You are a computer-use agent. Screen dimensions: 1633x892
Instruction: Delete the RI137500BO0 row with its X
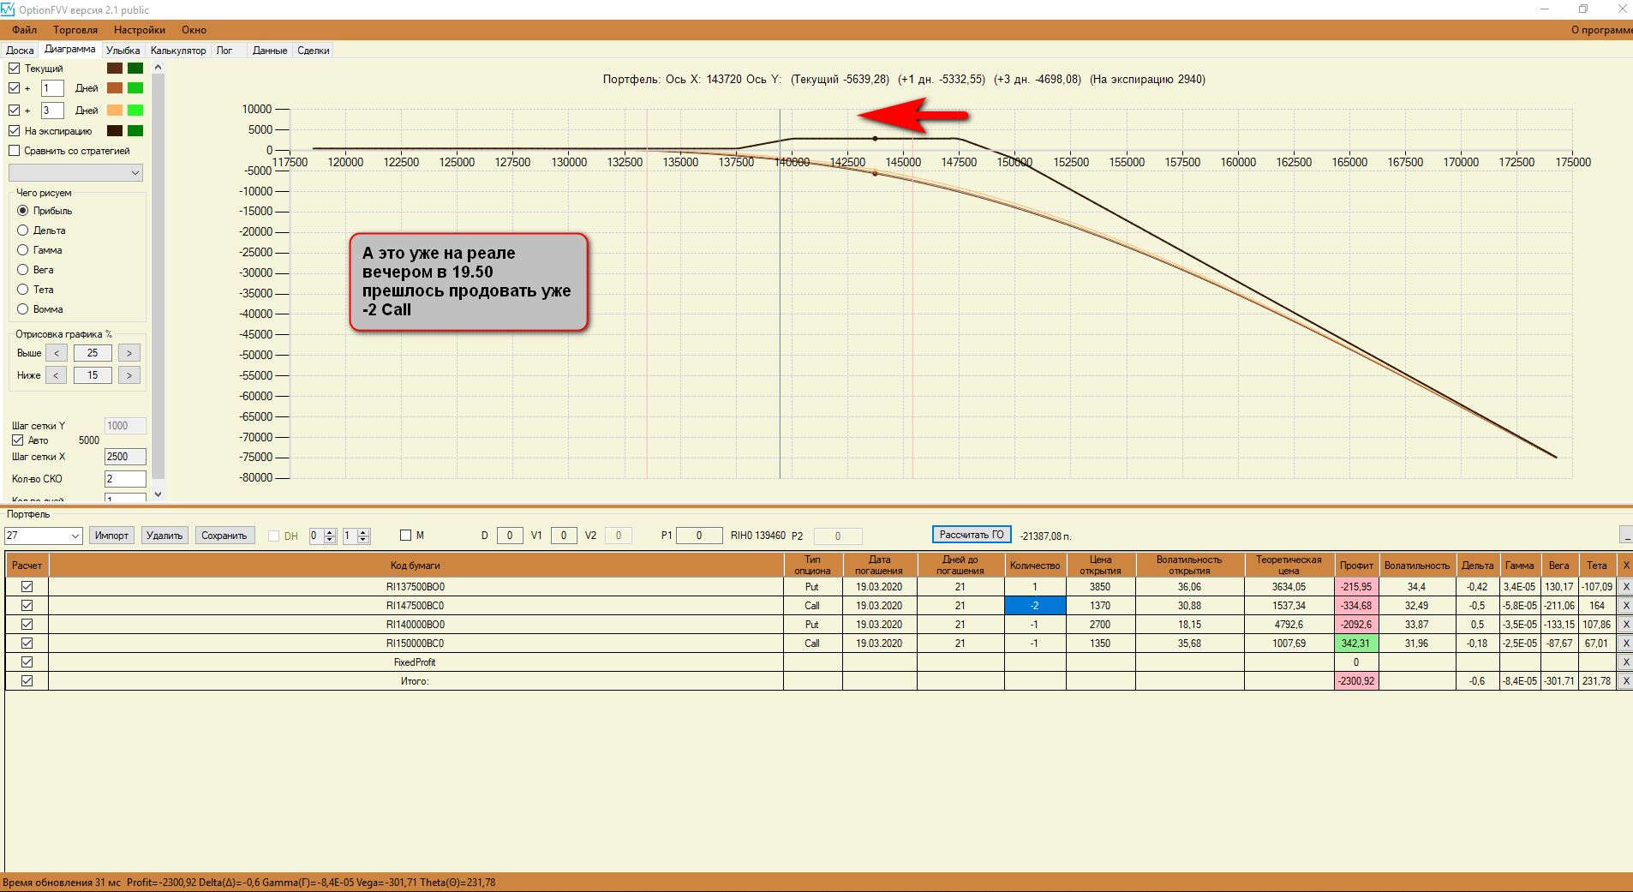coord(1625,587)
